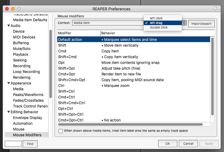Select MIDI Devices preferences page
Screen dimensions: 224x152
click(24, 37)
